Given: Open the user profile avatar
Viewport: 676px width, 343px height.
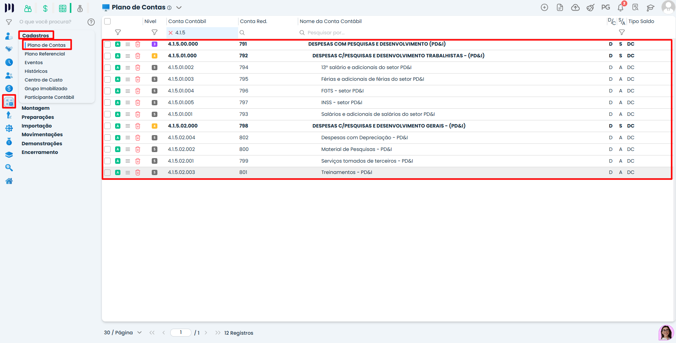Looking at the screenshot, I should pos(668,7).
